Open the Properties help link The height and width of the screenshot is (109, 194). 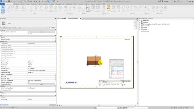click(4, 105)
